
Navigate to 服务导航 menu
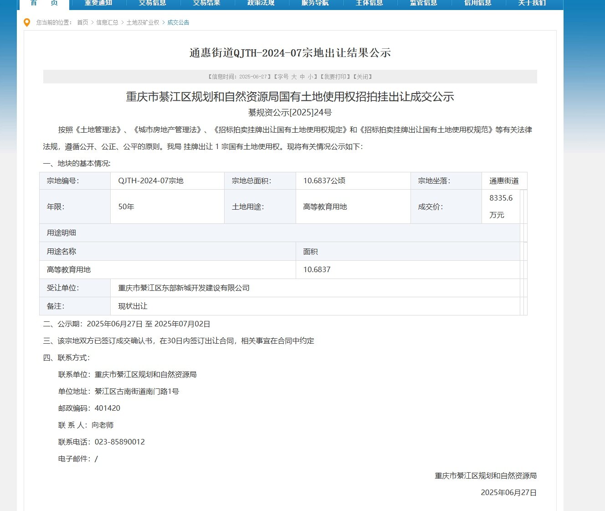[315, 3]
